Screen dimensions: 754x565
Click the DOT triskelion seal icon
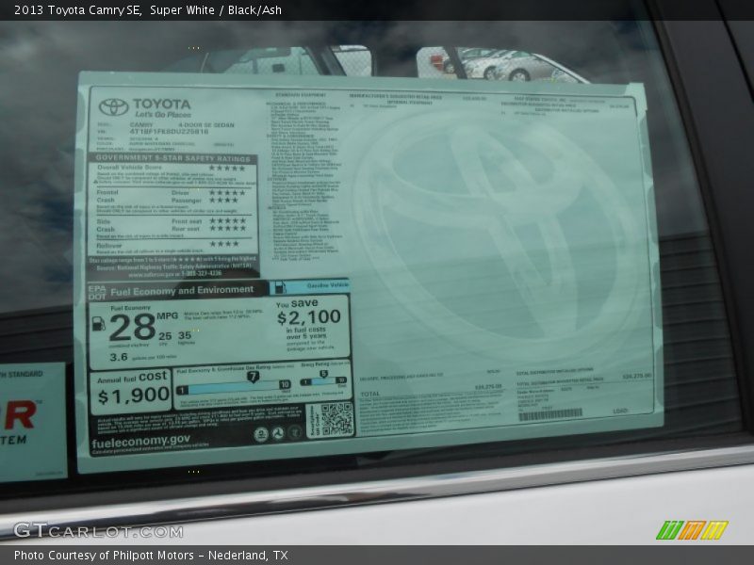coord(278,433)
